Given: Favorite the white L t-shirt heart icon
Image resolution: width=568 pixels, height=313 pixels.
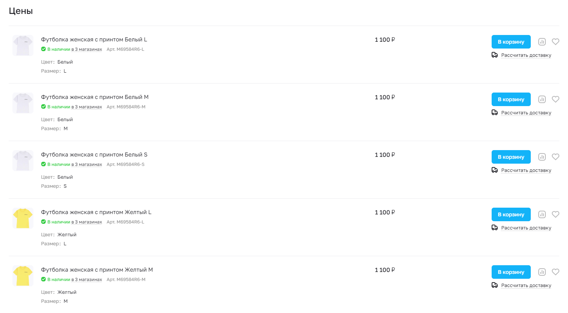Looking at the screenshot, I should click(x=555, y=42).
